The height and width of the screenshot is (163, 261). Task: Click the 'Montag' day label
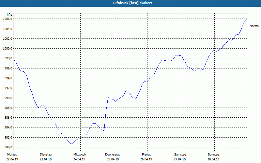(x=12, y=155)
